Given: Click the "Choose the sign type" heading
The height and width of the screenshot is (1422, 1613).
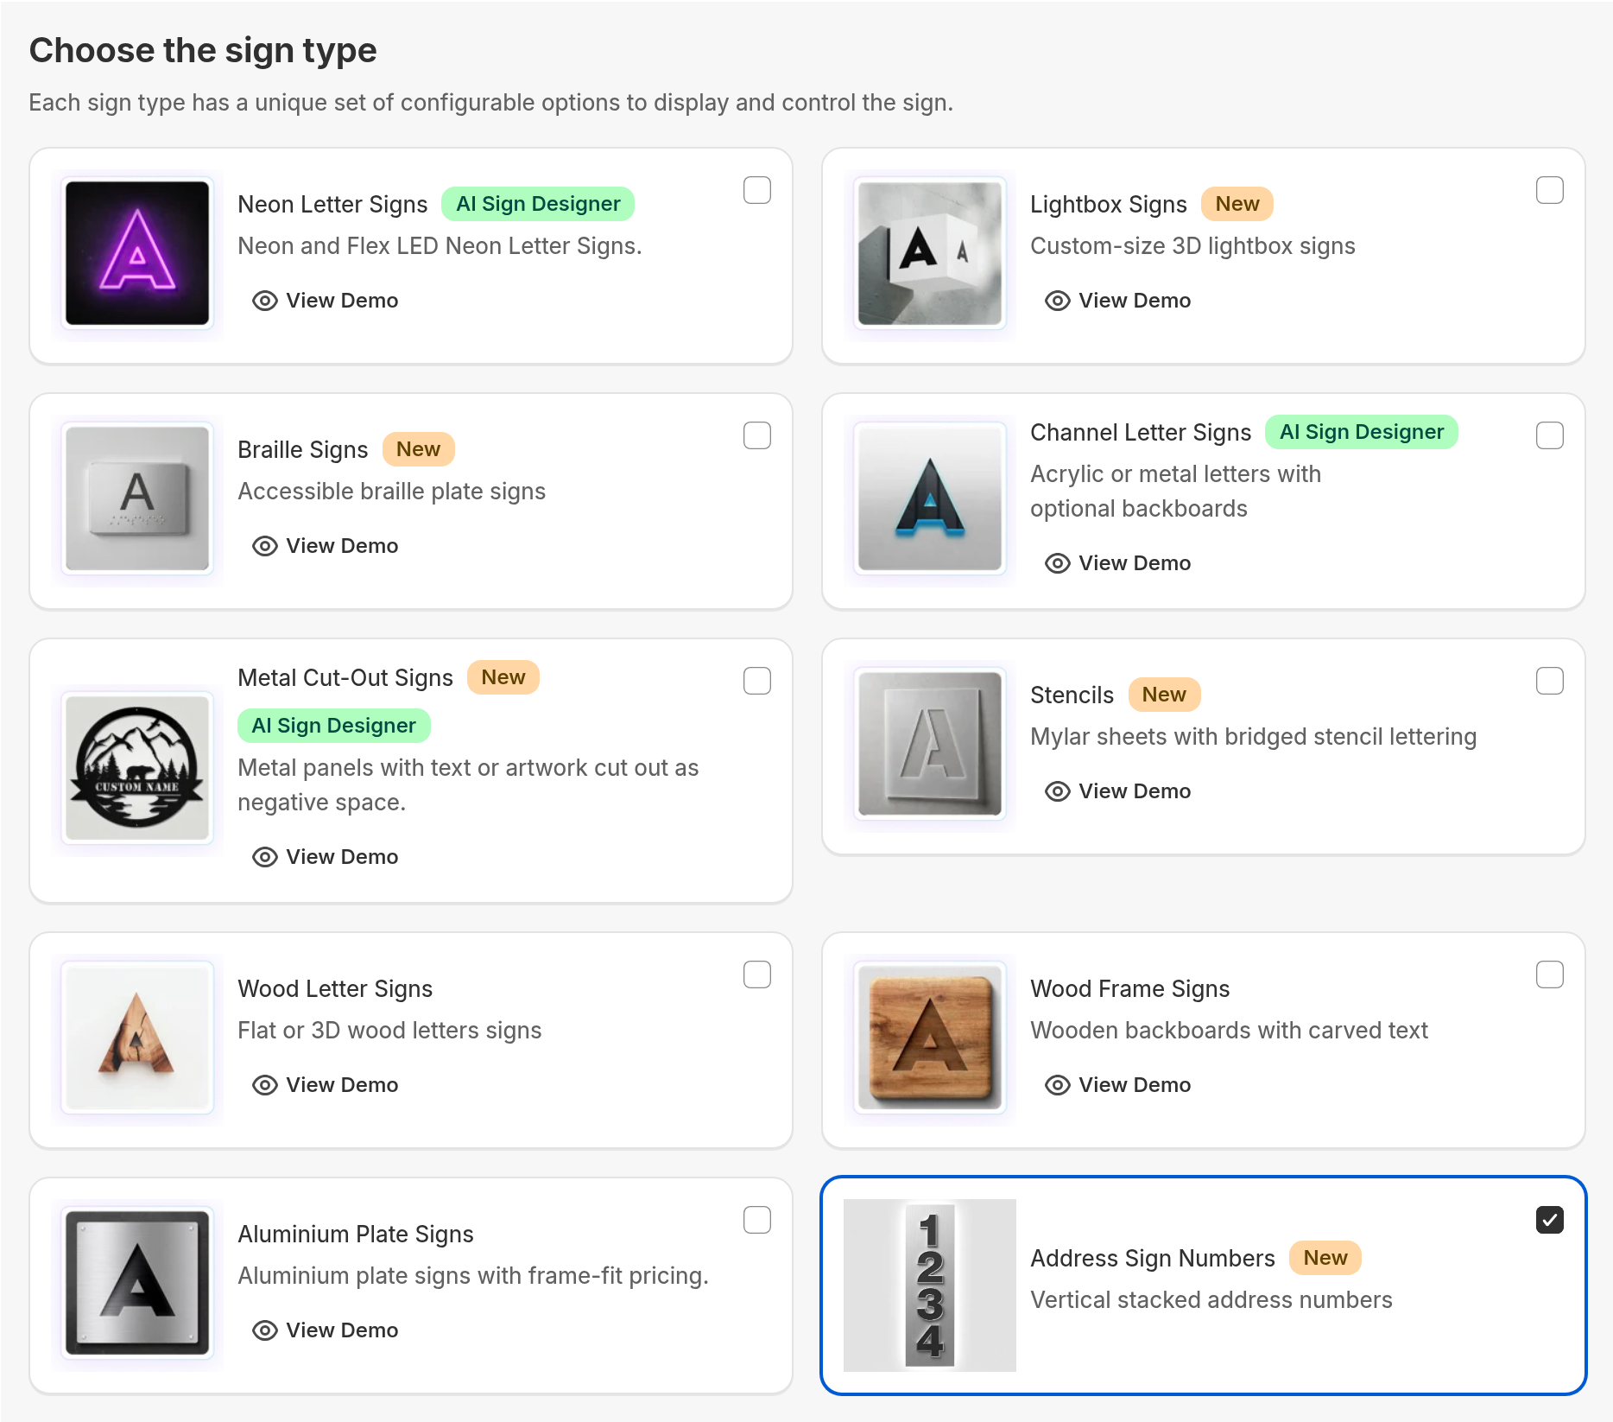Looking at the screenshot, I should click(203, 50).
